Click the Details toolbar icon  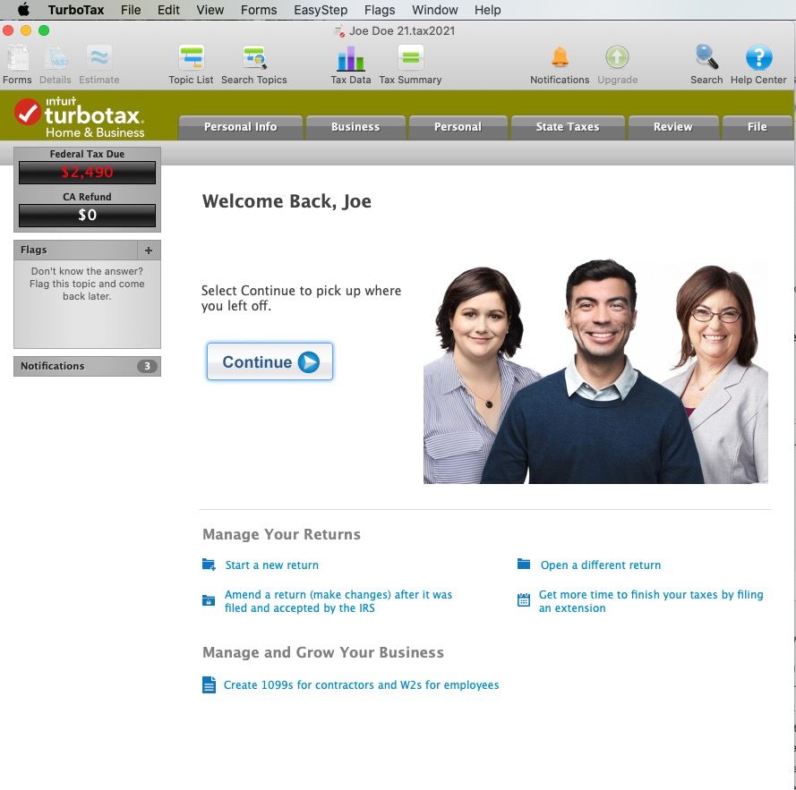click(x=55, y=58)
